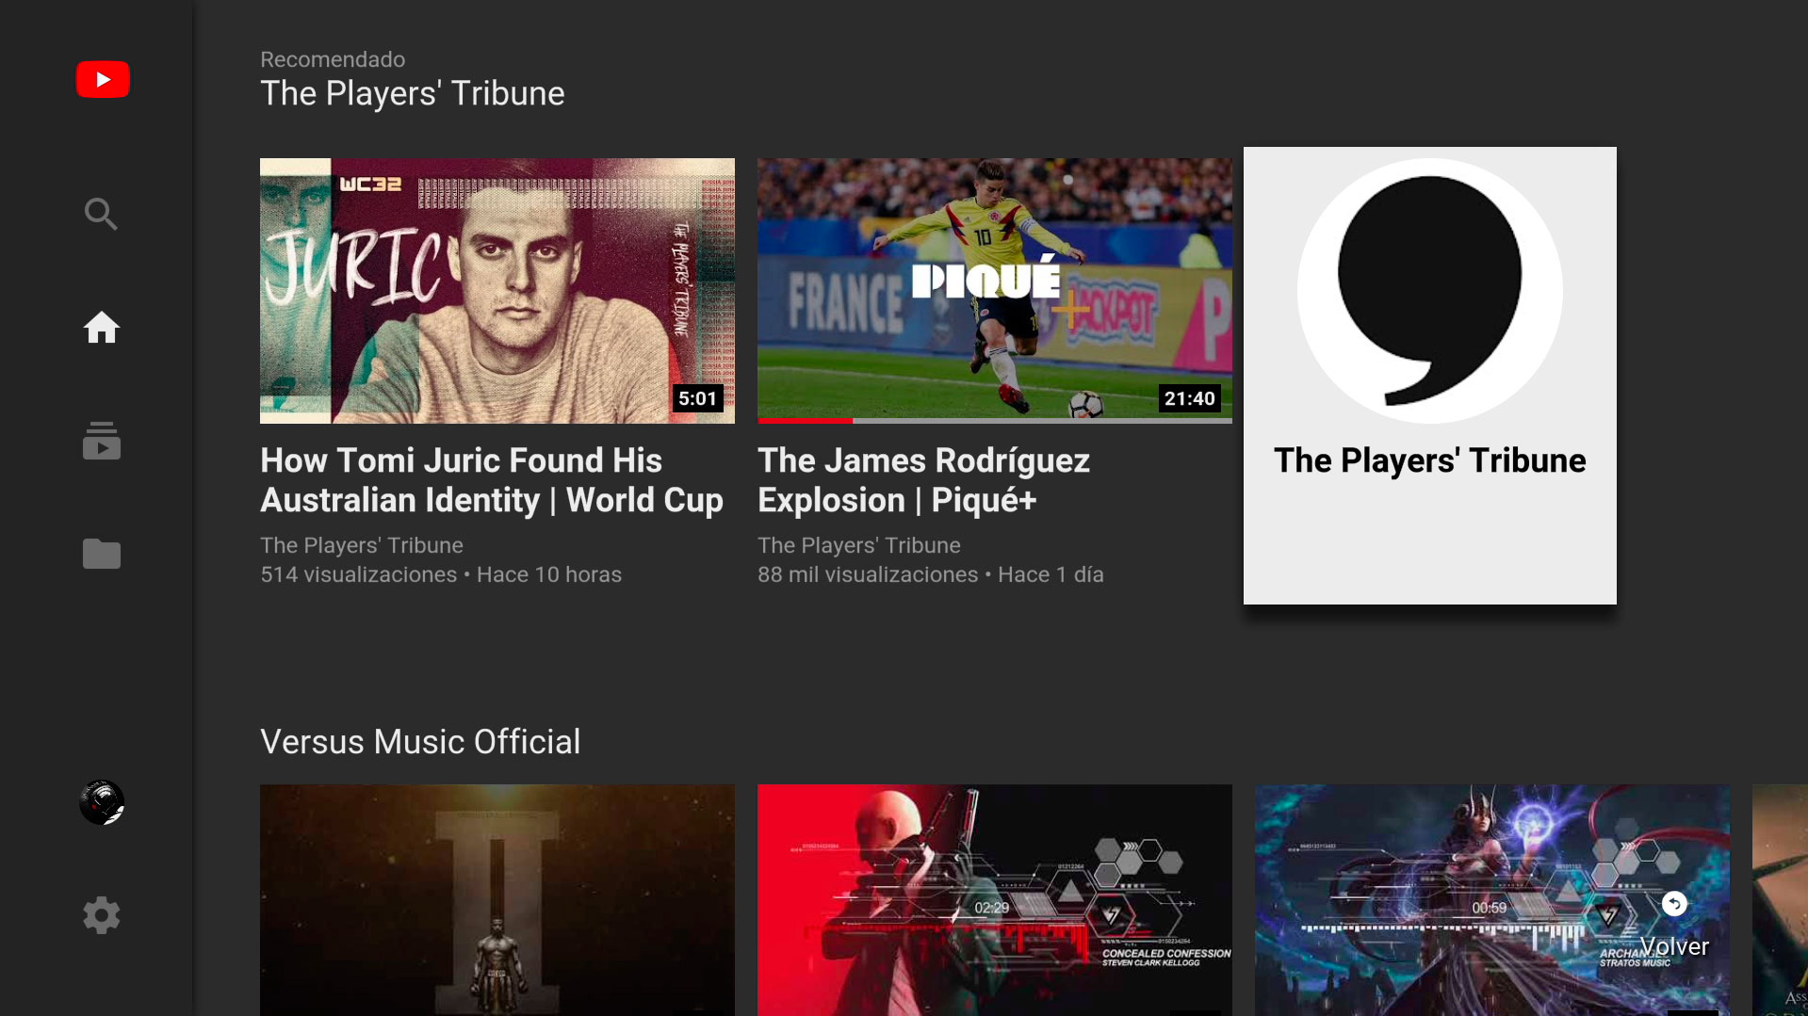Select 'The Players' Tribune' section heading
Viewport: 1808px width, 1016px height.
click(x=413, y=93)
